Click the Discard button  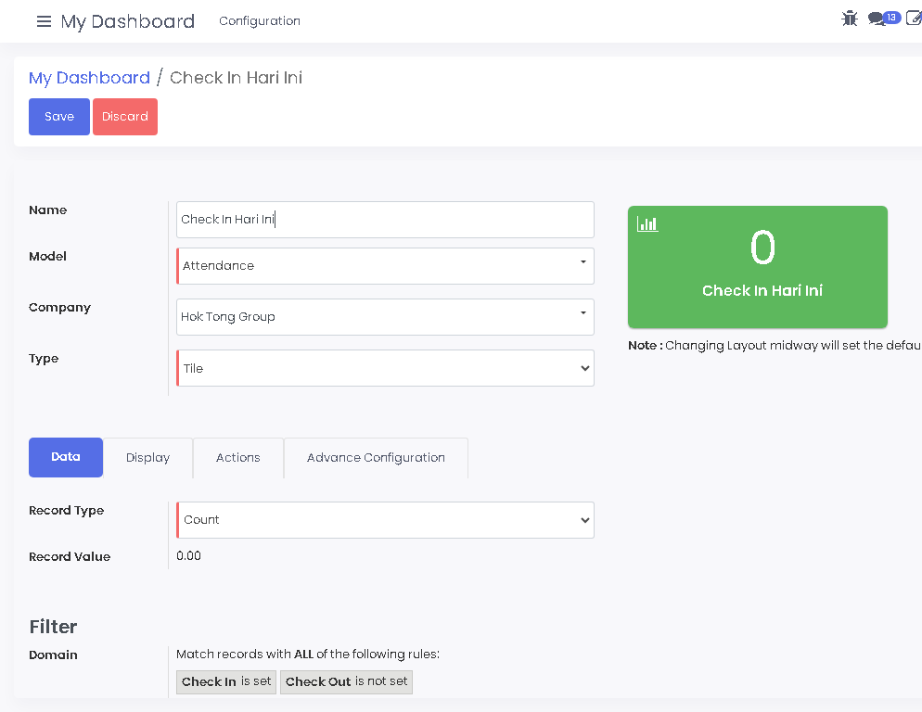pos(125,116)
